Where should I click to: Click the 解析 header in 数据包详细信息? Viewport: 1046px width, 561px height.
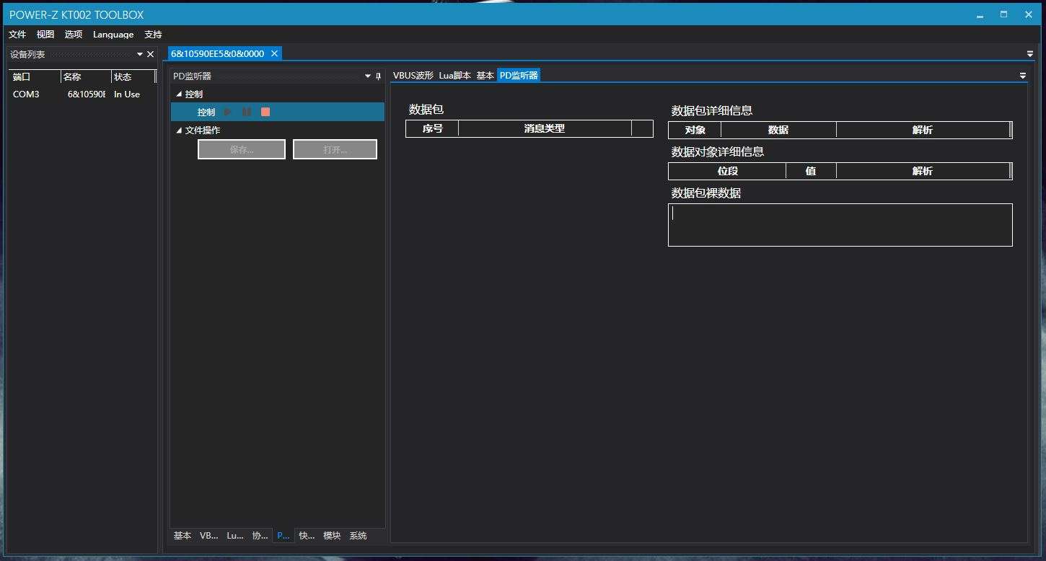pyautogui.click(x=923, y=131)
